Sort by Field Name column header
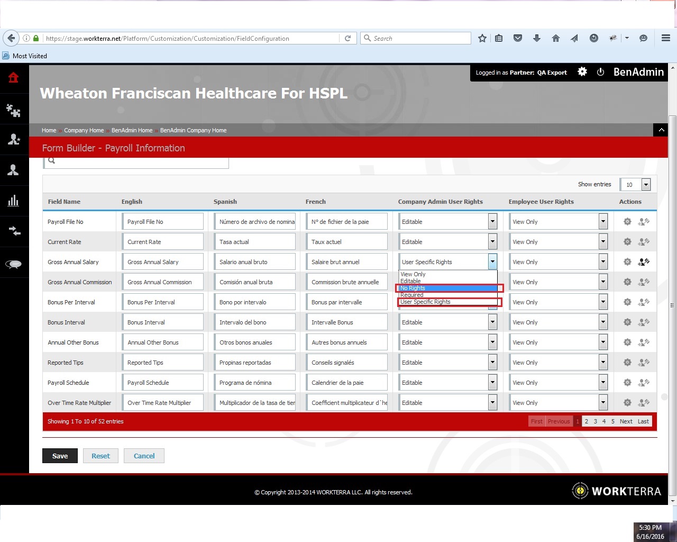The width and height of the screenshot is (677, 542). 64,202
